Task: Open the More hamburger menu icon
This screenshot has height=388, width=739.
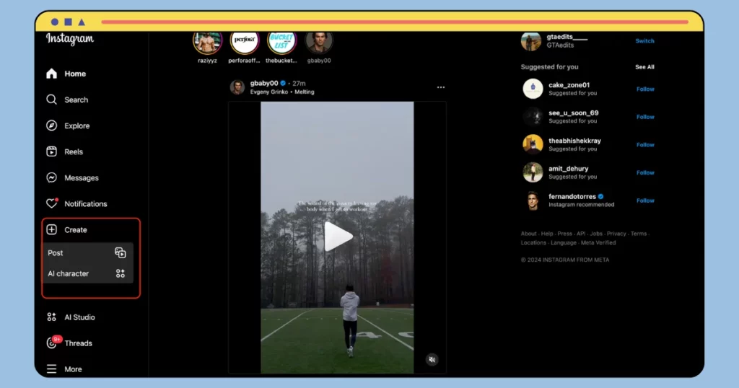Action: pos(51,369)
